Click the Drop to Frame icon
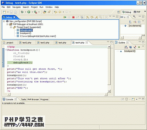Screen dimensions: 147x130 tap(101, 17)
